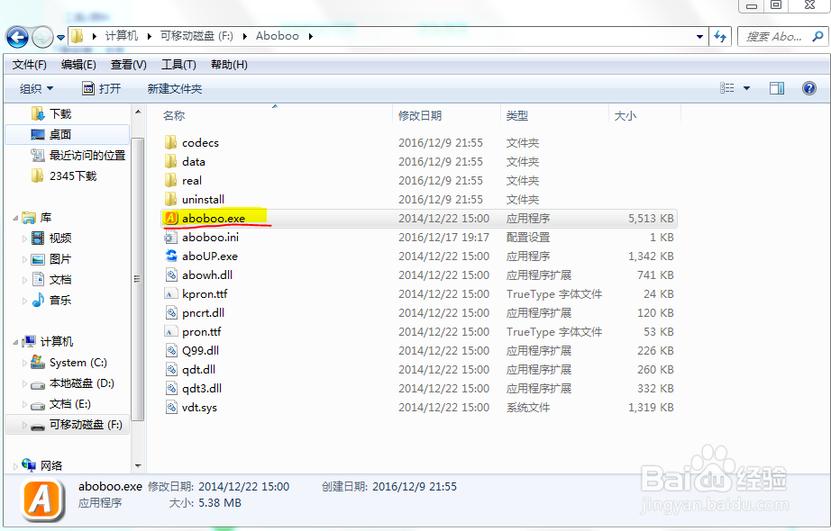Click the 文档 (E:) drive icon
831x531 pixels.
point(38,405)
